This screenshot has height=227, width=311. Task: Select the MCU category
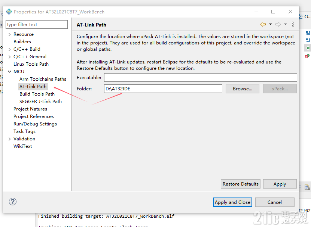19,71
